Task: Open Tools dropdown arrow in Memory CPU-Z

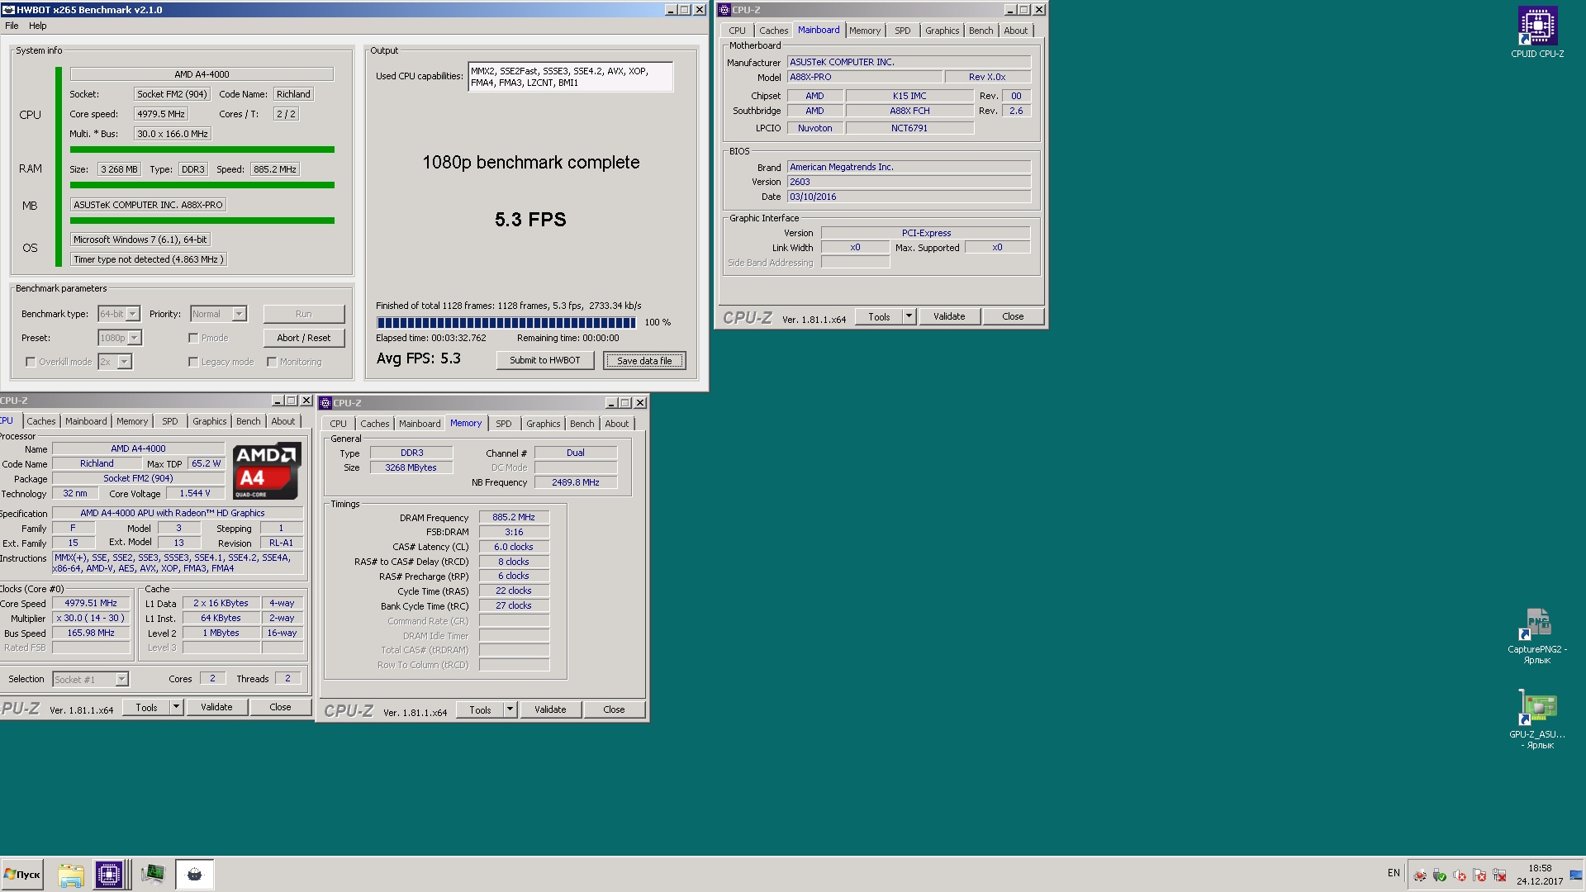Action: [x=510, y=709]
